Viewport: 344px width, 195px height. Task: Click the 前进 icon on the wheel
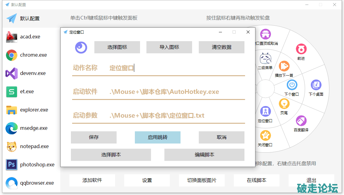301,49
